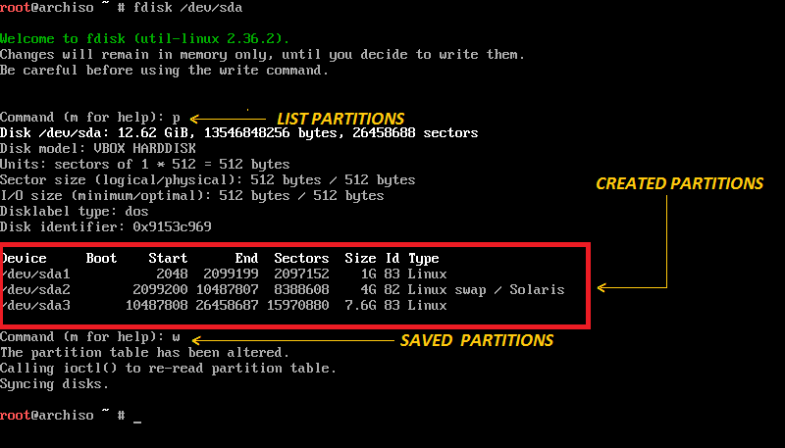
Task: Click the 'Syncing disks.' line
Action: pyautogui.click(x=55, y=384)
